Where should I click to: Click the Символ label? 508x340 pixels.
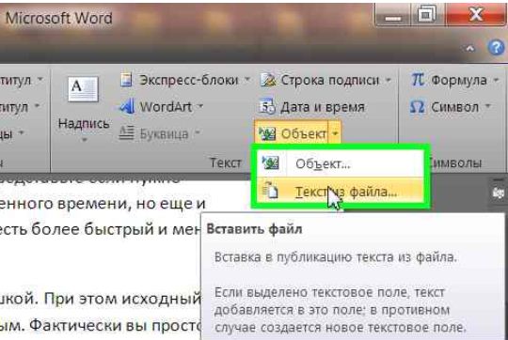tap(455, 107)
